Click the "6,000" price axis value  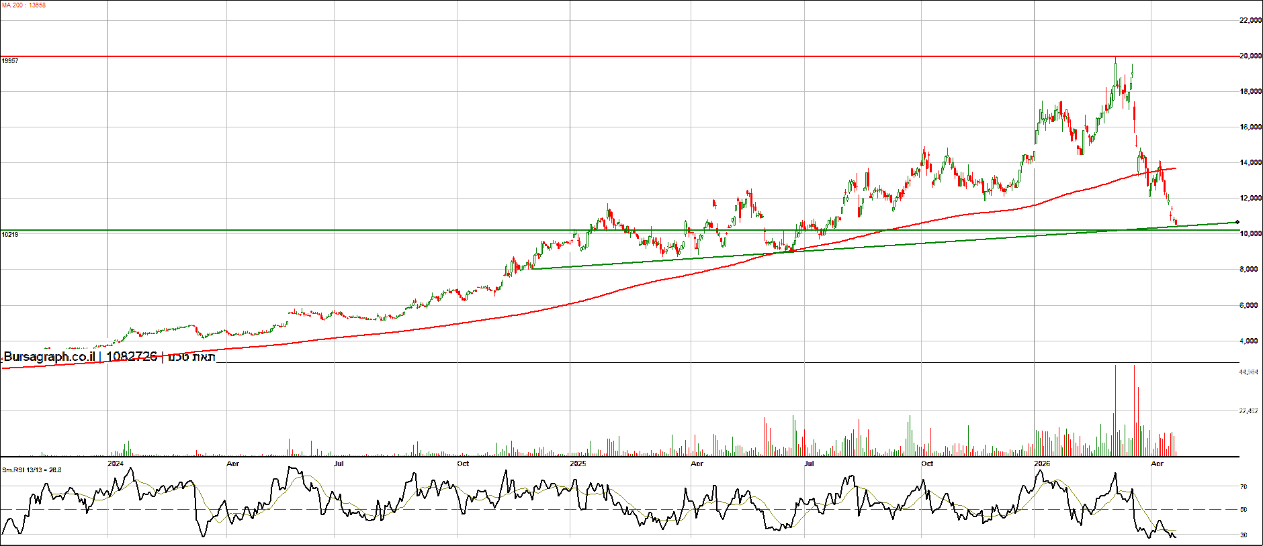(x=1250, y=306)
